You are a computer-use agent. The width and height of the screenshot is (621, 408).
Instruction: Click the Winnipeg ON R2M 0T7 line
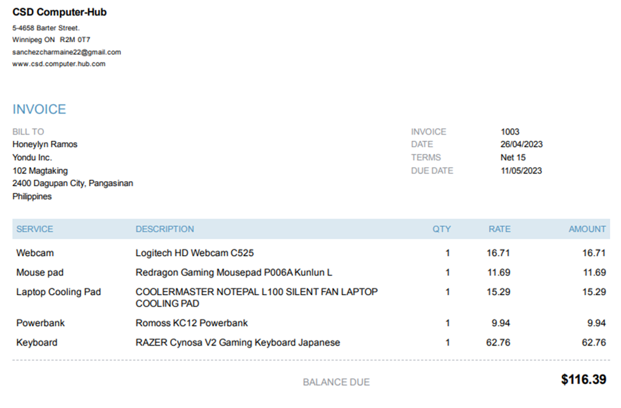point(51,40)
